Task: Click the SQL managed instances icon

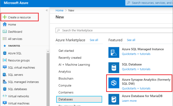Action: 5,82
